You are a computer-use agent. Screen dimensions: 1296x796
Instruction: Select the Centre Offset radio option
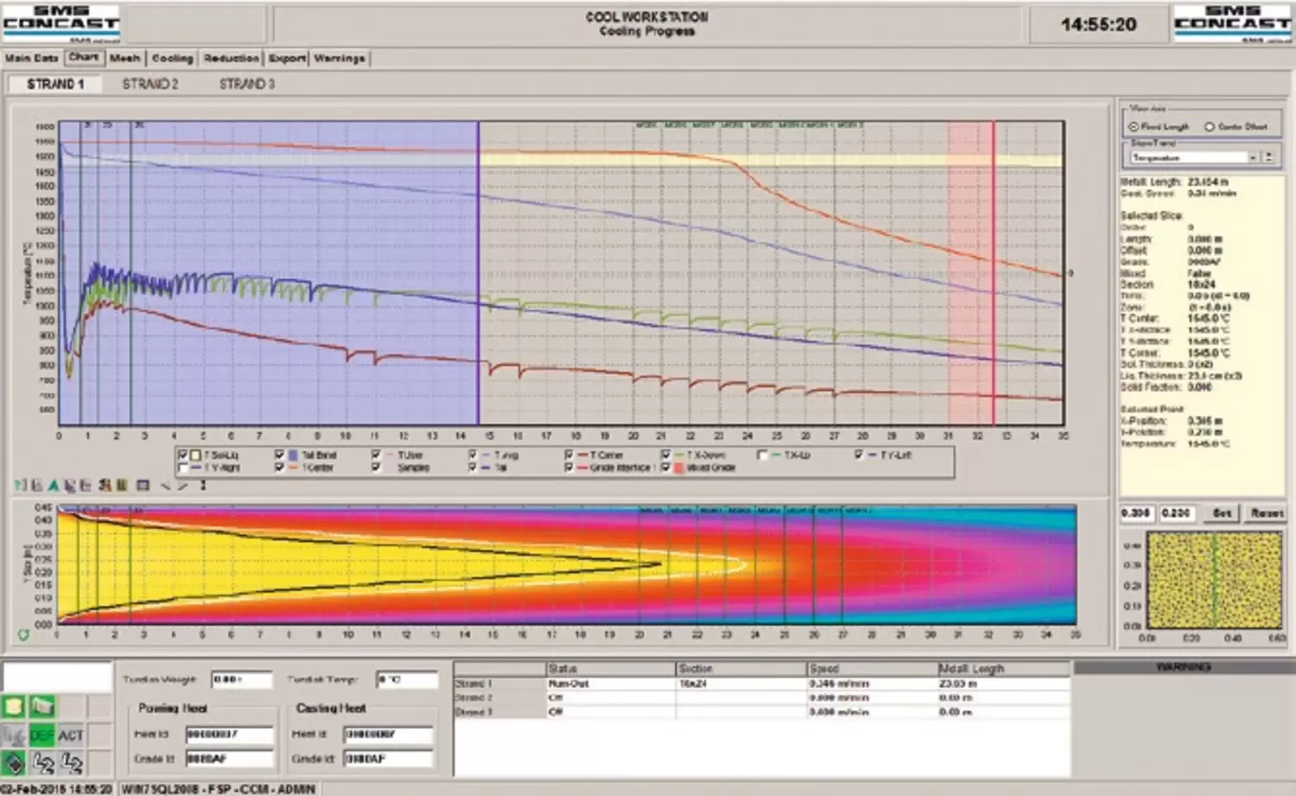(1210, 126)
